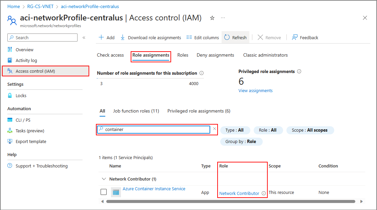Click the Support + Troubleshooting question icon
The height and width of the screenshot is (210, 377).
click(10, 166)
